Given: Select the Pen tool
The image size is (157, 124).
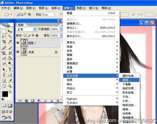Looking at the screenshot, I should tap(4, 75).
